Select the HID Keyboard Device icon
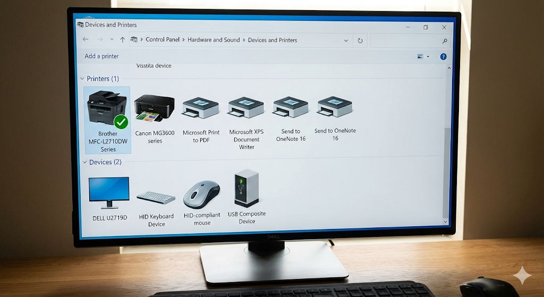Screen dimensions: 544x297 156,198
